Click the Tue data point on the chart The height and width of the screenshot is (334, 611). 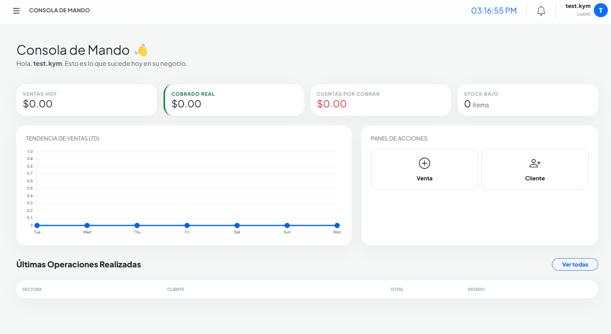[x=37, y=225]
